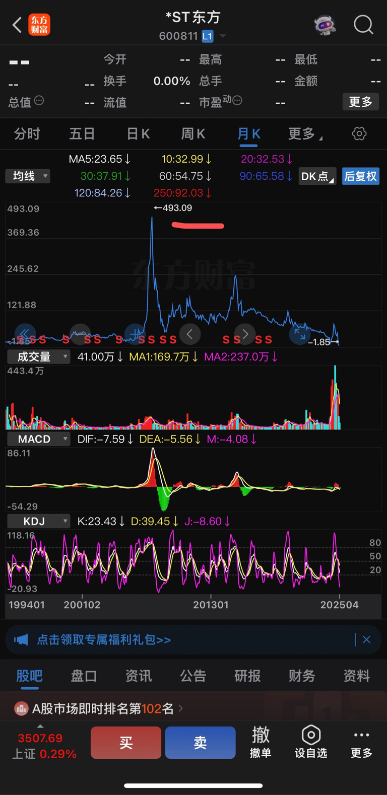Close the promotional banner
Viewport: 387px width, 795px height.
coord(366,639)
